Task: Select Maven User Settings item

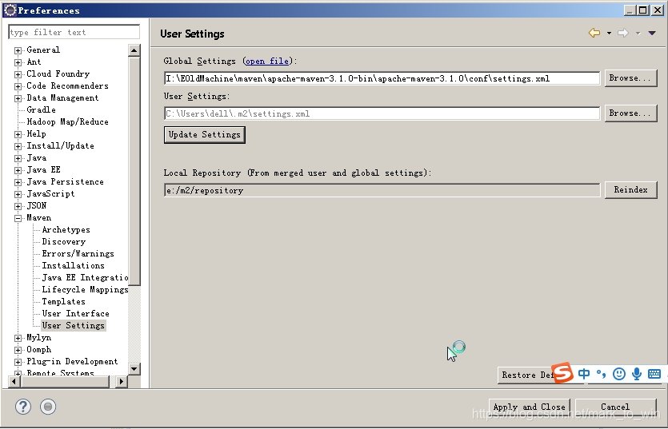Action: 73,326
